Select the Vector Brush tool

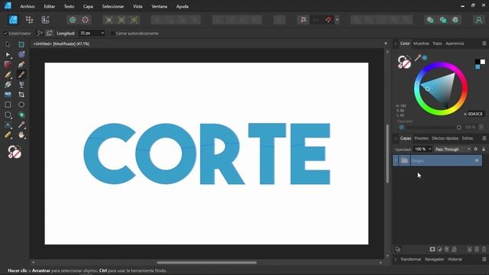[x=21, y=75]
